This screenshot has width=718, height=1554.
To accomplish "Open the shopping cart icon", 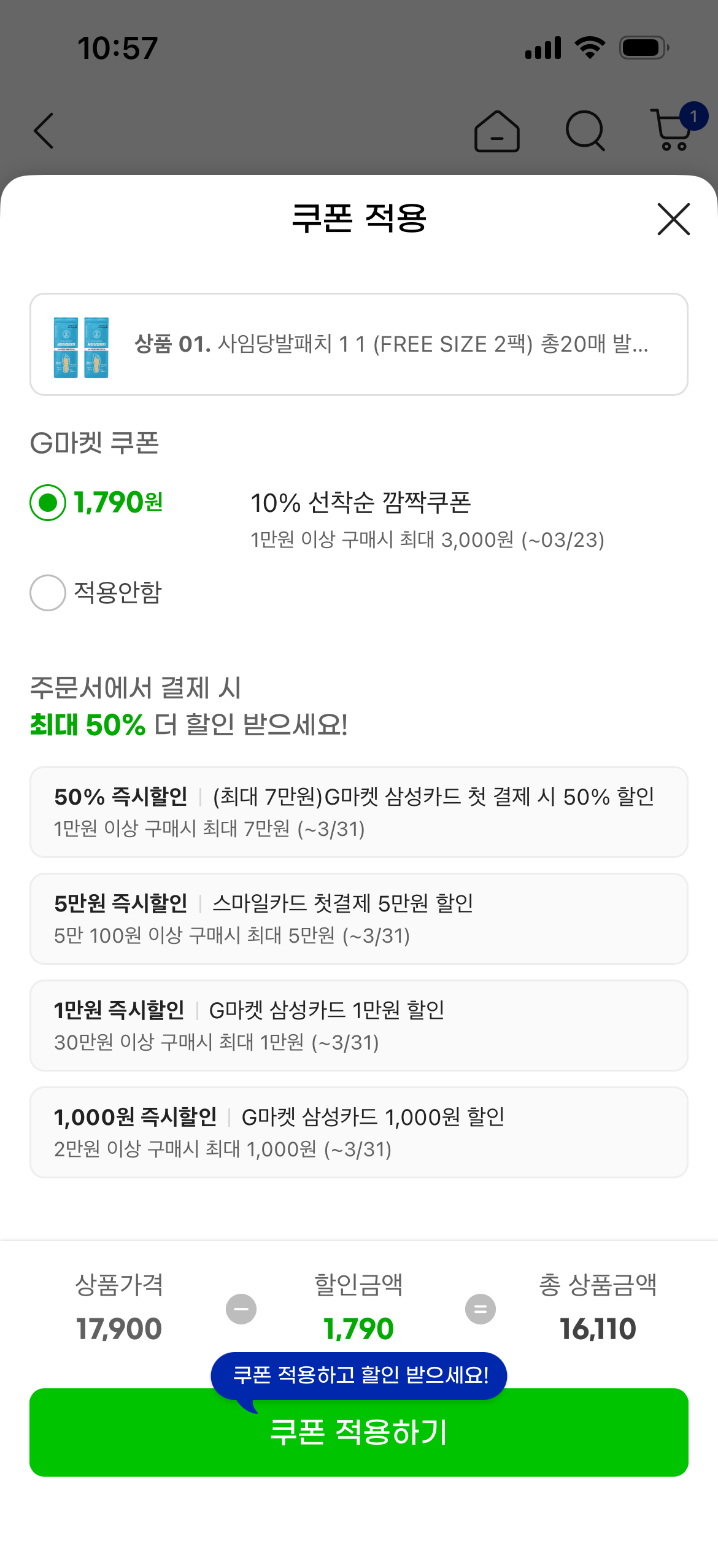I will pyautogui.click(x=673, y=130).
